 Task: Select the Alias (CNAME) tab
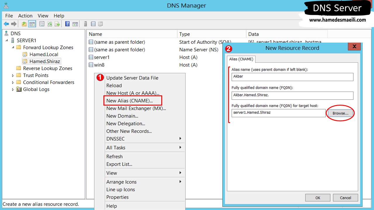click(x=241, y=59)
